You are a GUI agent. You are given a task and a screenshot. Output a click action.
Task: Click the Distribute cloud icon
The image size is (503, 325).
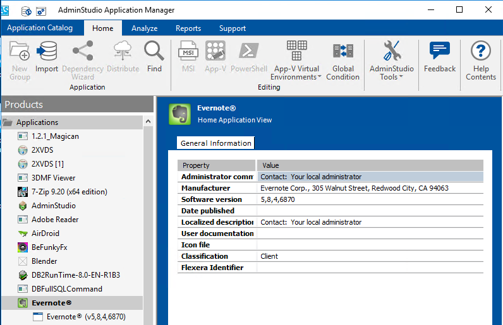click(x=123, y=51)
